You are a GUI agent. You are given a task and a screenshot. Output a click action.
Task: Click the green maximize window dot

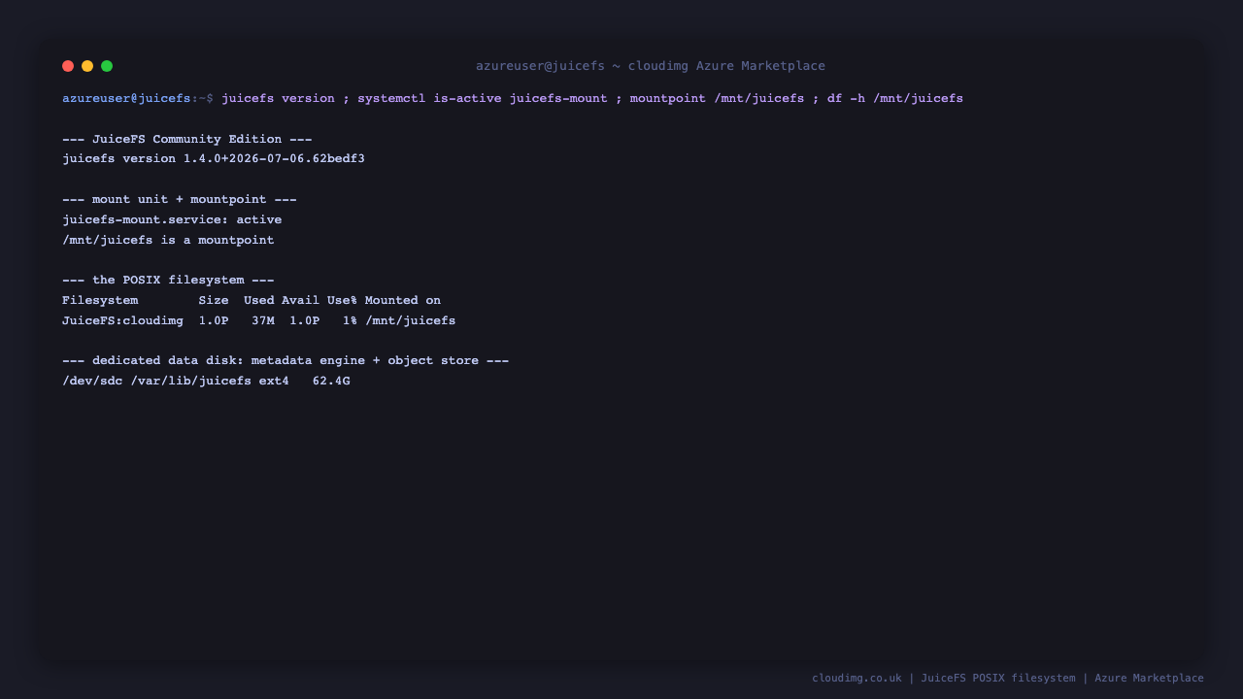tap(107, 66)
